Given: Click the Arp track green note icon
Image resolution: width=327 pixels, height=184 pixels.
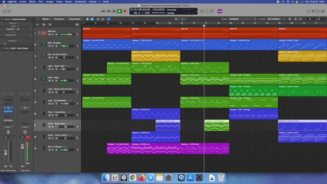Looking at the screenshot, I should click(x=43, y=56).
